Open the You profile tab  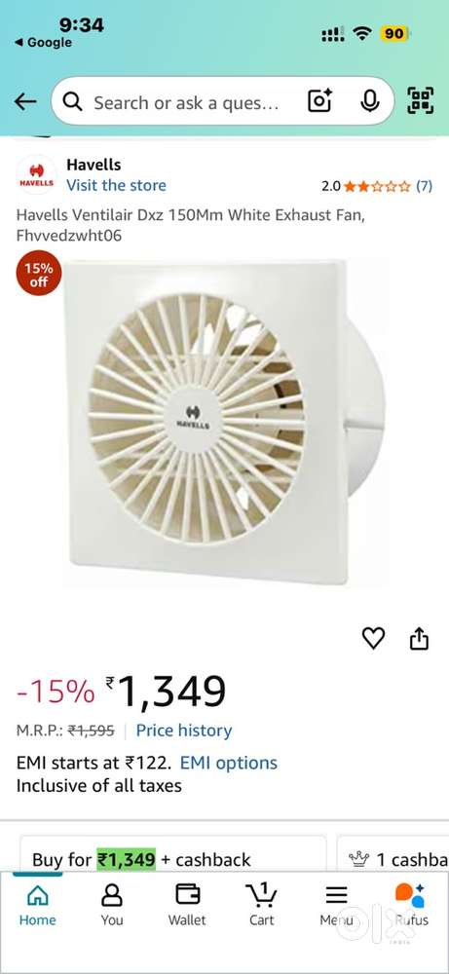tap(112, 905)
